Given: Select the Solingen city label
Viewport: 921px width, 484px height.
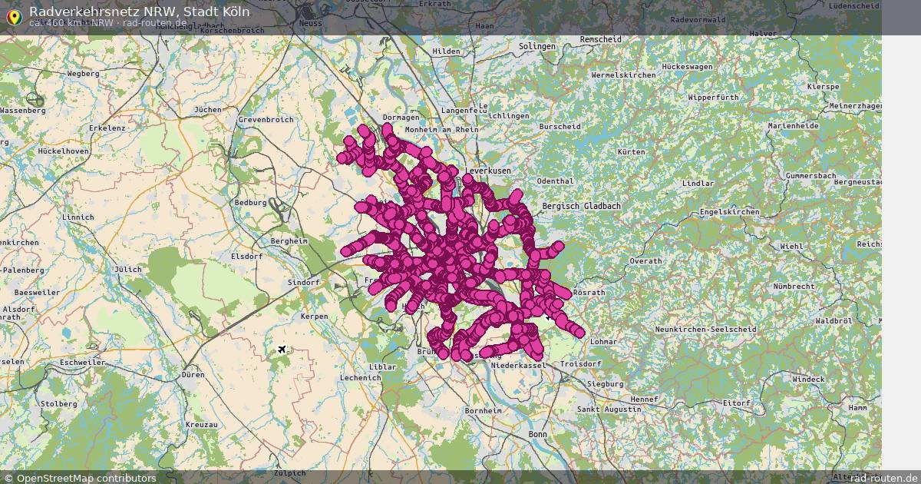Looking at the screenshot, I should [x=536, y=46].
